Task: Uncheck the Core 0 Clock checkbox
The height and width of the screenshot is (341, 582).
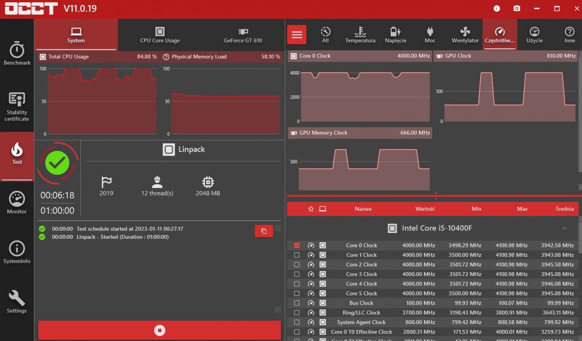Action: click(x=297, y=245)
